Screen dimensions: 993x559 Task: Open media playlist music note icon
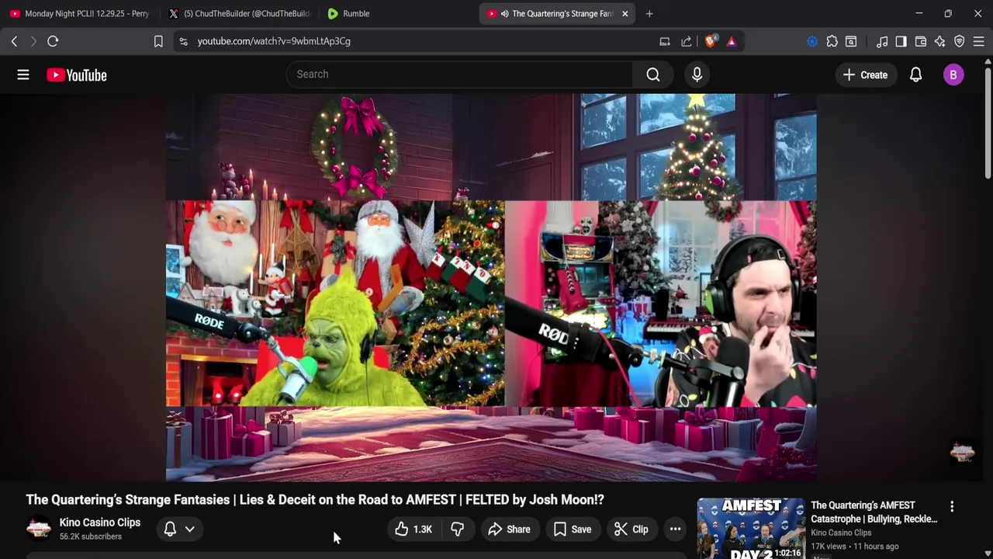[882, 41]
